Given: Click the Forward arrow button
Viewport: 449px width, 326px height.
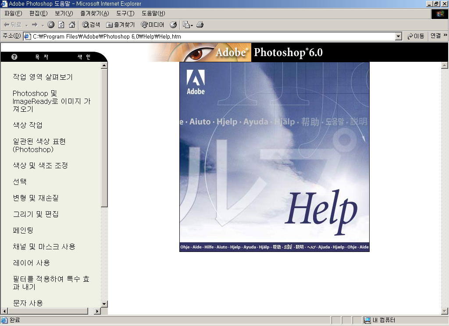Looking at the screenshot, I should pyautogui.click(x=35, y=25).
